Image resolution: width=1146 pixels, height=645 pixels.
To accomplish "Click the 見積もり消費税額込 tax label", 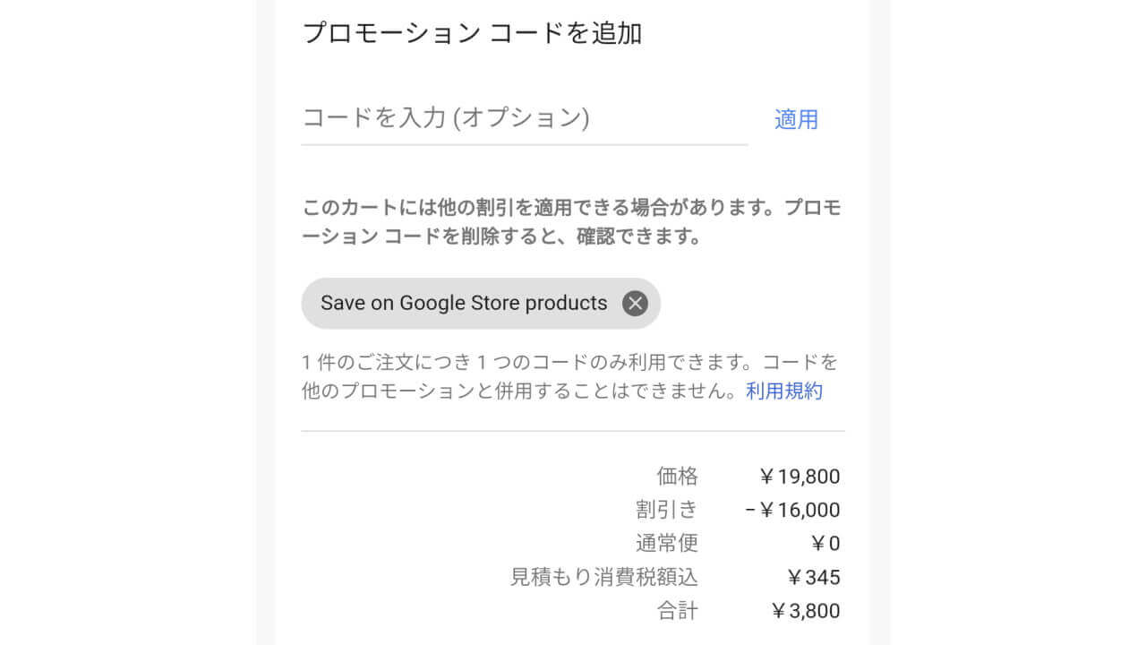I will [603, 577].
